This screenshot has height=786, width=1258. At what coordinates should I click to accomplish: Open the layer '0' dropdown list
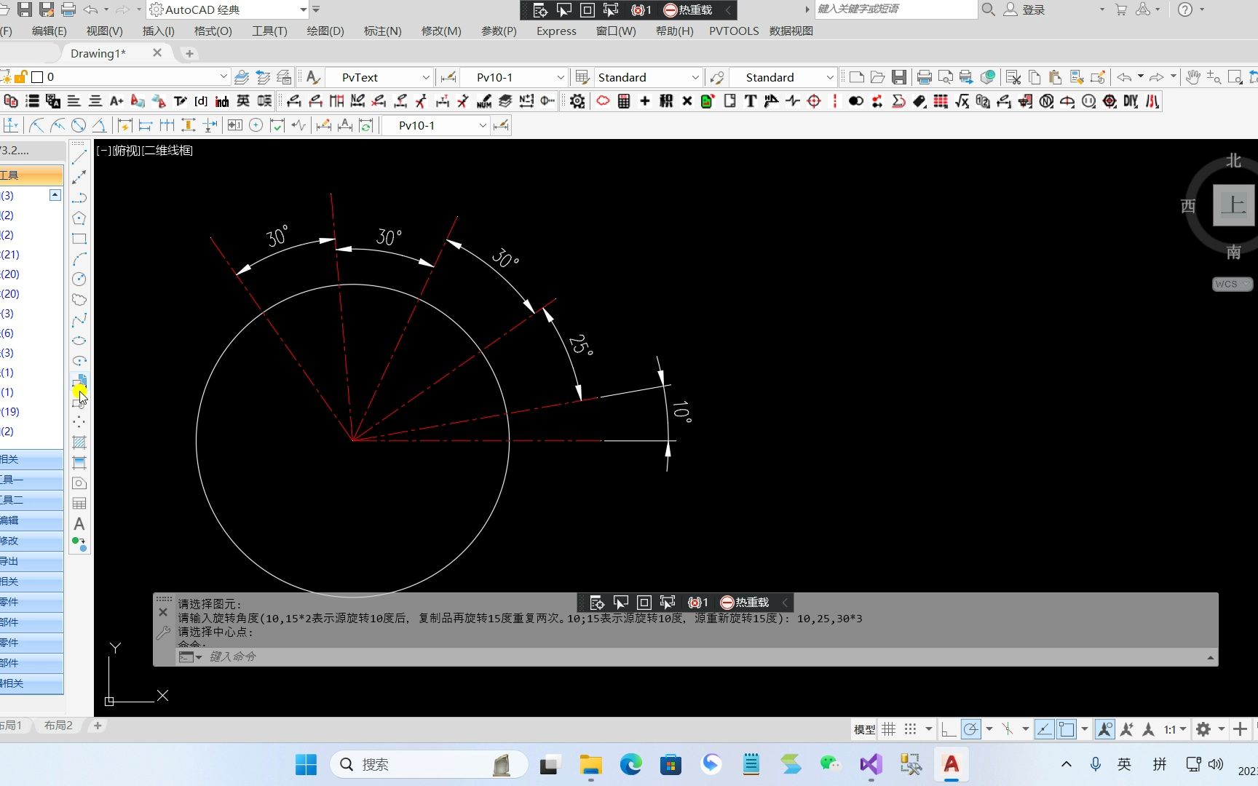[x=223, y=76]
